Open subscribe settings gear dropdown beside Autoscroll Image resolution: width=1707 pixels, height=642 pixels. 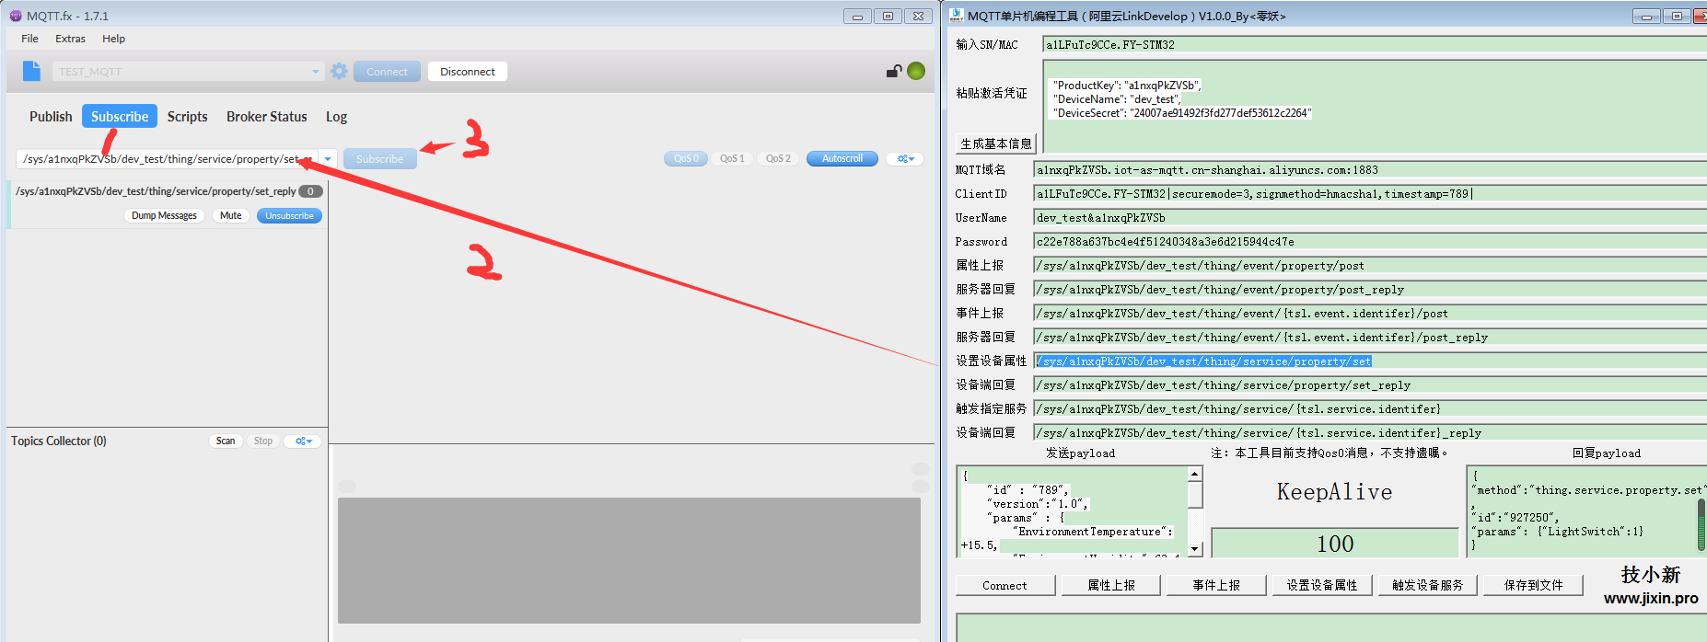pos(906,159)
